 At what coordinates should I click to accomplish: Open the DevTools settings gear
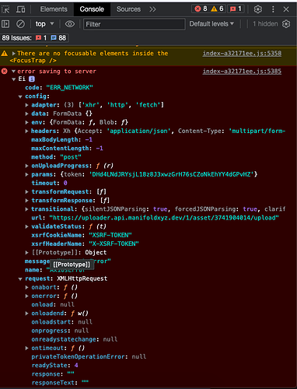coord(257,9)
